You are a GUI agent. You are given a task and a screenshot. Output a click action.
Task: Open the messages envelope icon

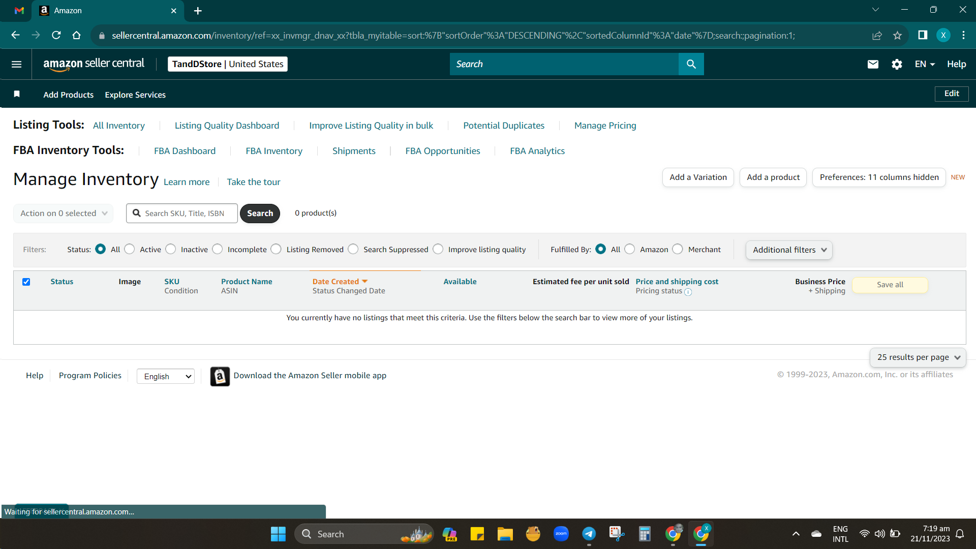[873, 64]
